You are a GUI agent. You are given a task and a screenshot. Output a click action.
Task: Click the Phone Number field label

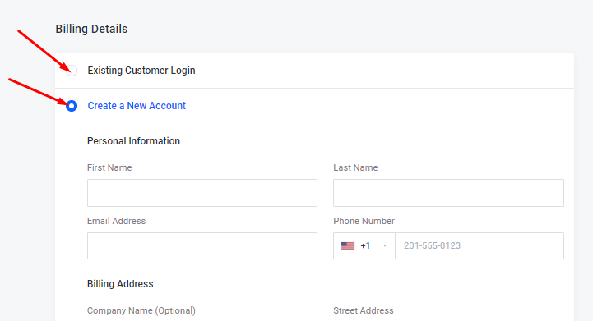pos(364,221)
